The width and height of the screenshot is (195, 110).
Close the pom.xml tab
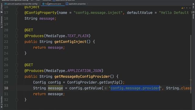click(x=39, y=4)
